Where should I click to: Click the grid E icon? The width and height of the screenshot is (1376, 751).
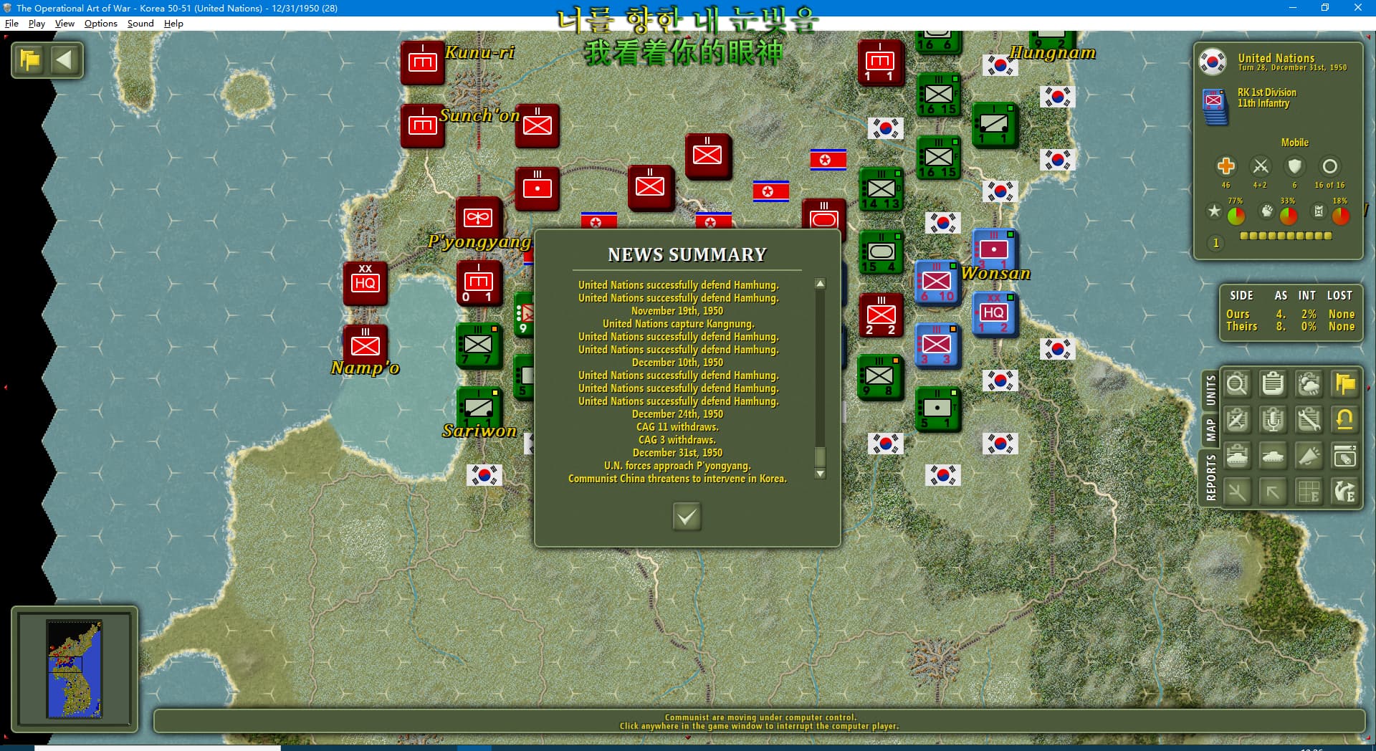point(1309,492)
